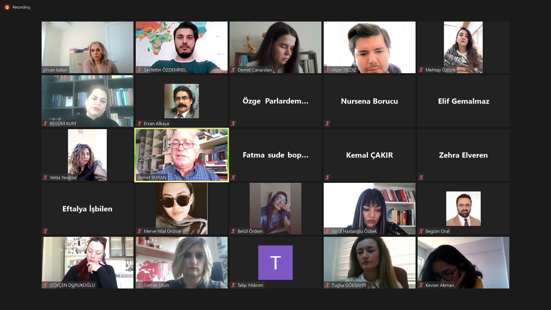Select the Nursena Borucu participant tile

(x=370, y=101)
